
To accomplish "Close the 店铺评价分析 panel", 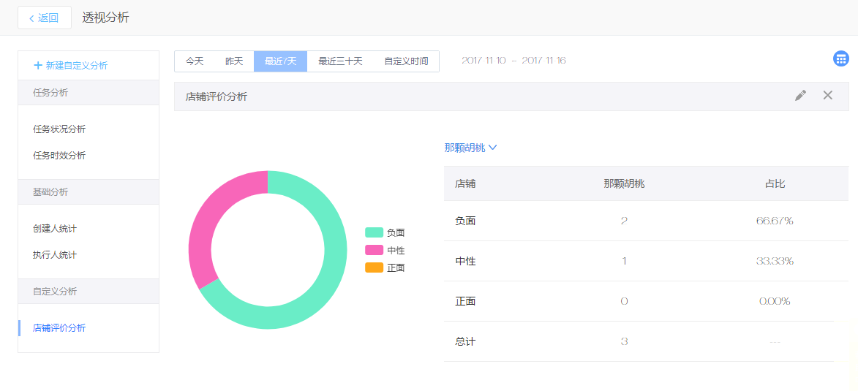I will point(827,96).
